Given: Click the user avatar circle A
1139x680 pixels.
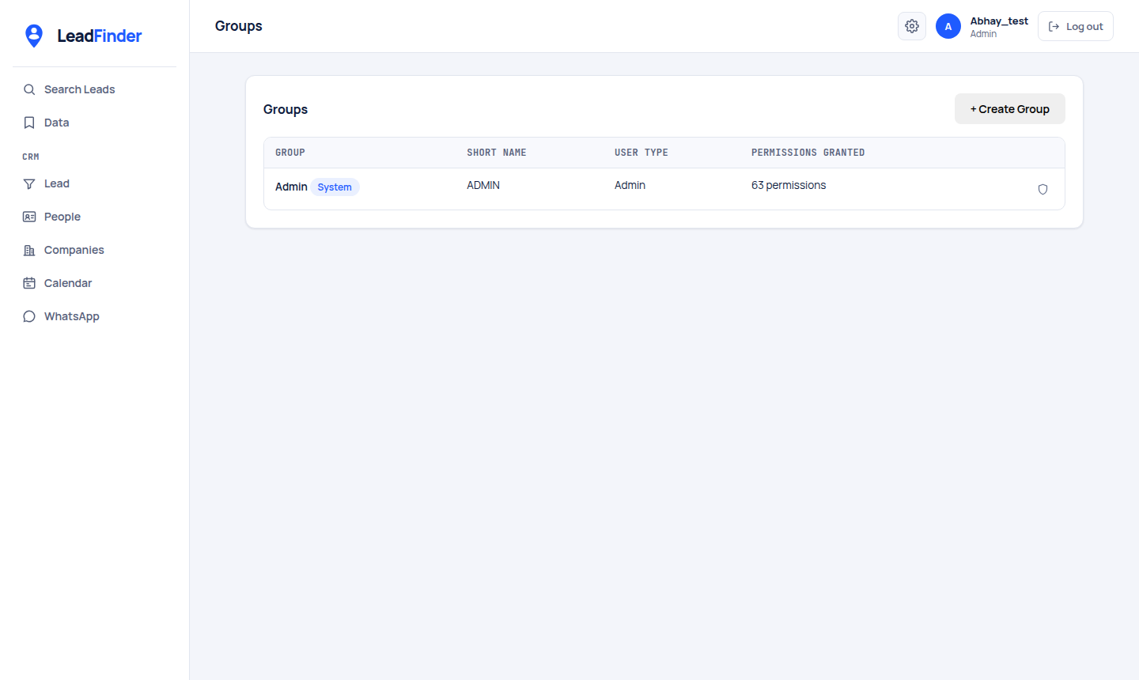Looking at the screenshot, I should coord(948,26).
